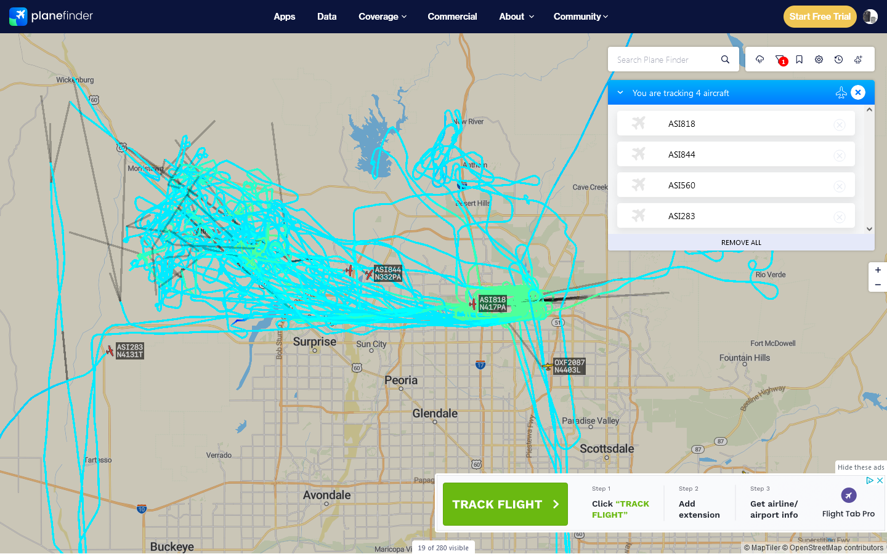This screenshot has height=554, width=887.
Task: Collapse the tracking aircraft panel chevron
Action: point(620,93)
